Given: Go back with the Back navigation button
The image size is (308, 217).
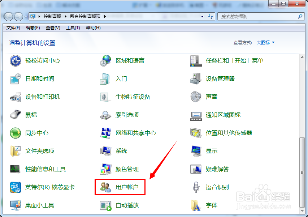Looking at the screenshot, I should click(x=8, y=17).
